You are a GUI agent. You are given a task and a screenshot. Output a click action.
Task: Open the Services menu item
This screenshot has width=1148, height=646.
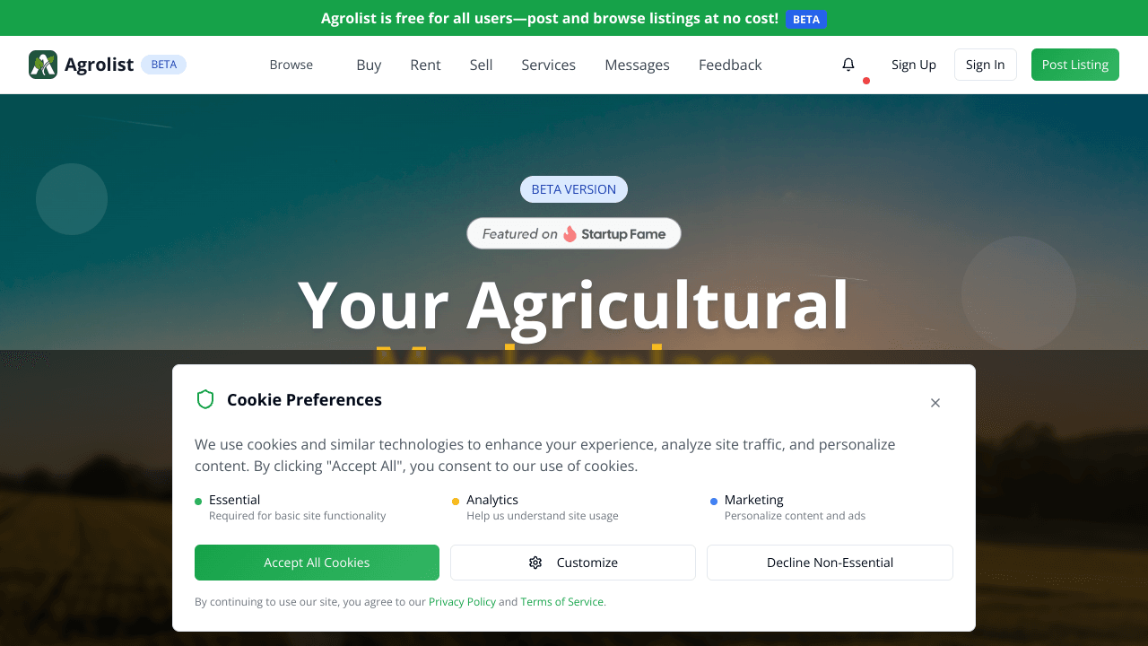click(x=549, y=65)
